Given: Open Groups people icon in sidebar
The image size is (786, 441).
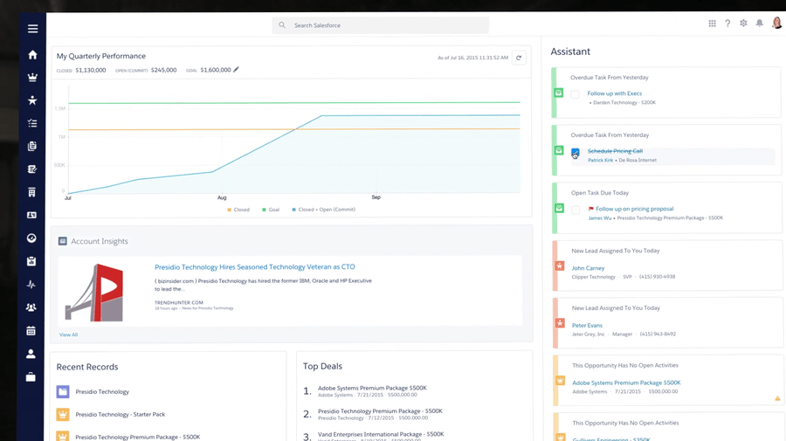Looking at the screenshot, I should point(31,307).
